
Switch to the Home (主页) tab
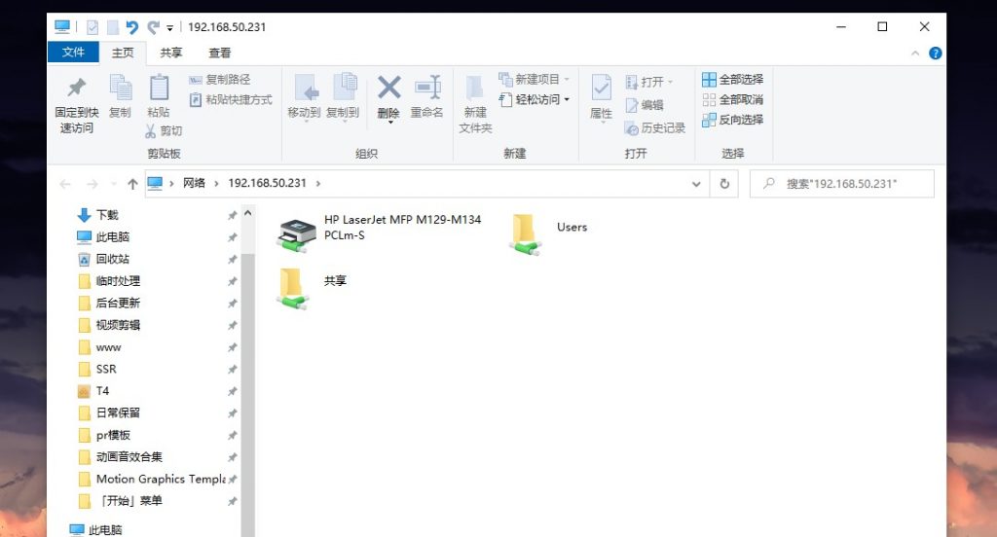tap(123, 53)
